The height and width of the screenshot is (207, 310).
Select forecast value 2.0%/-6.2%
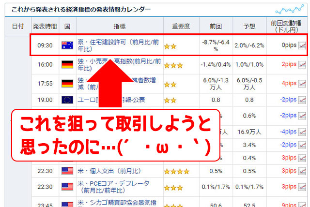(249, 45)
